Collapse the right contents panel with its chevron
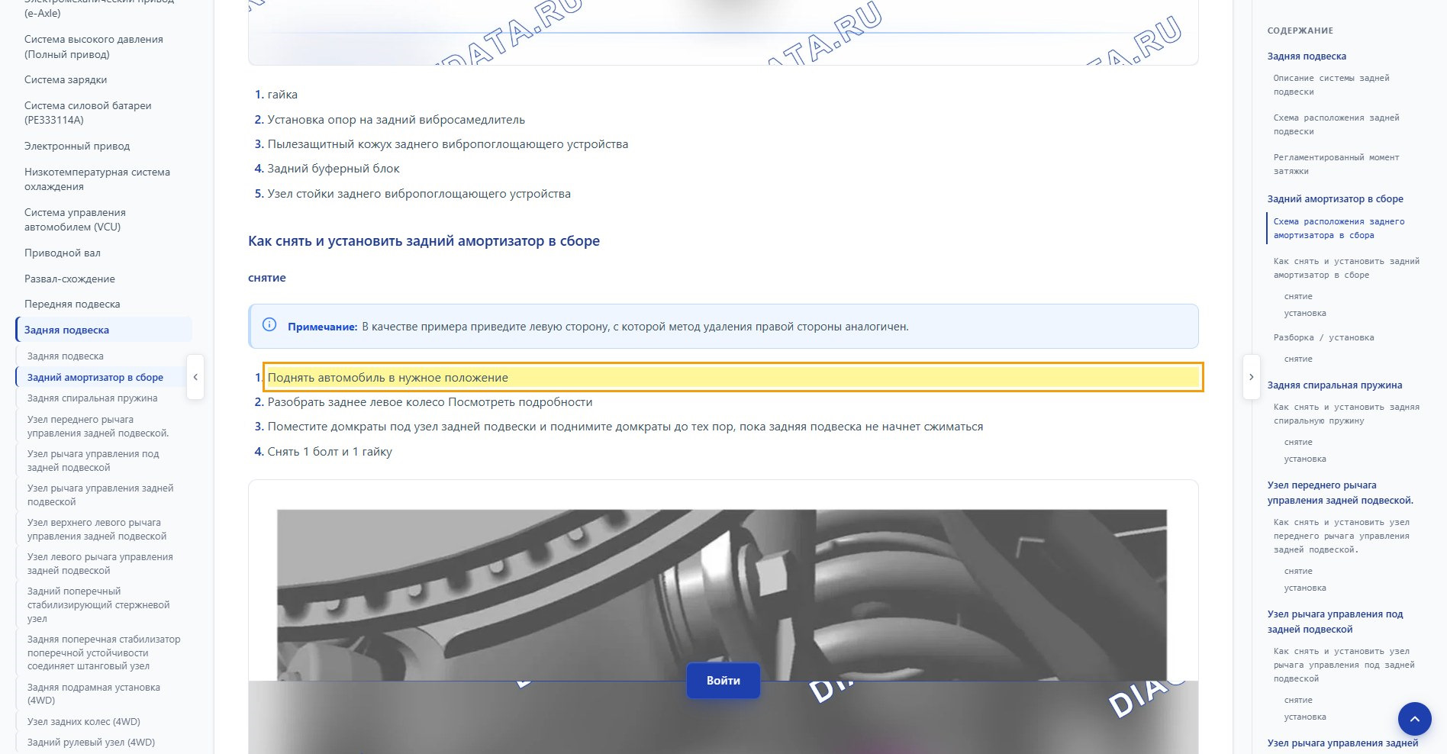The height and width of the screenshot is (754, 1447). (x=1251, y=377)
